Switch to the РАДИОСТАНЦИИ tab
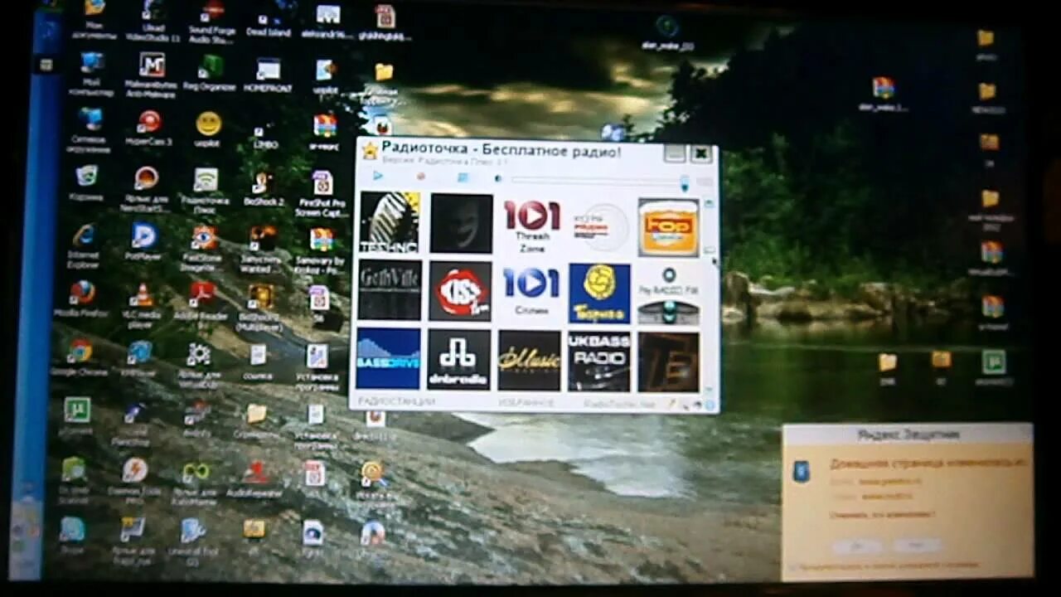Viewport: 1061px width, 597px height. [396, 402]
